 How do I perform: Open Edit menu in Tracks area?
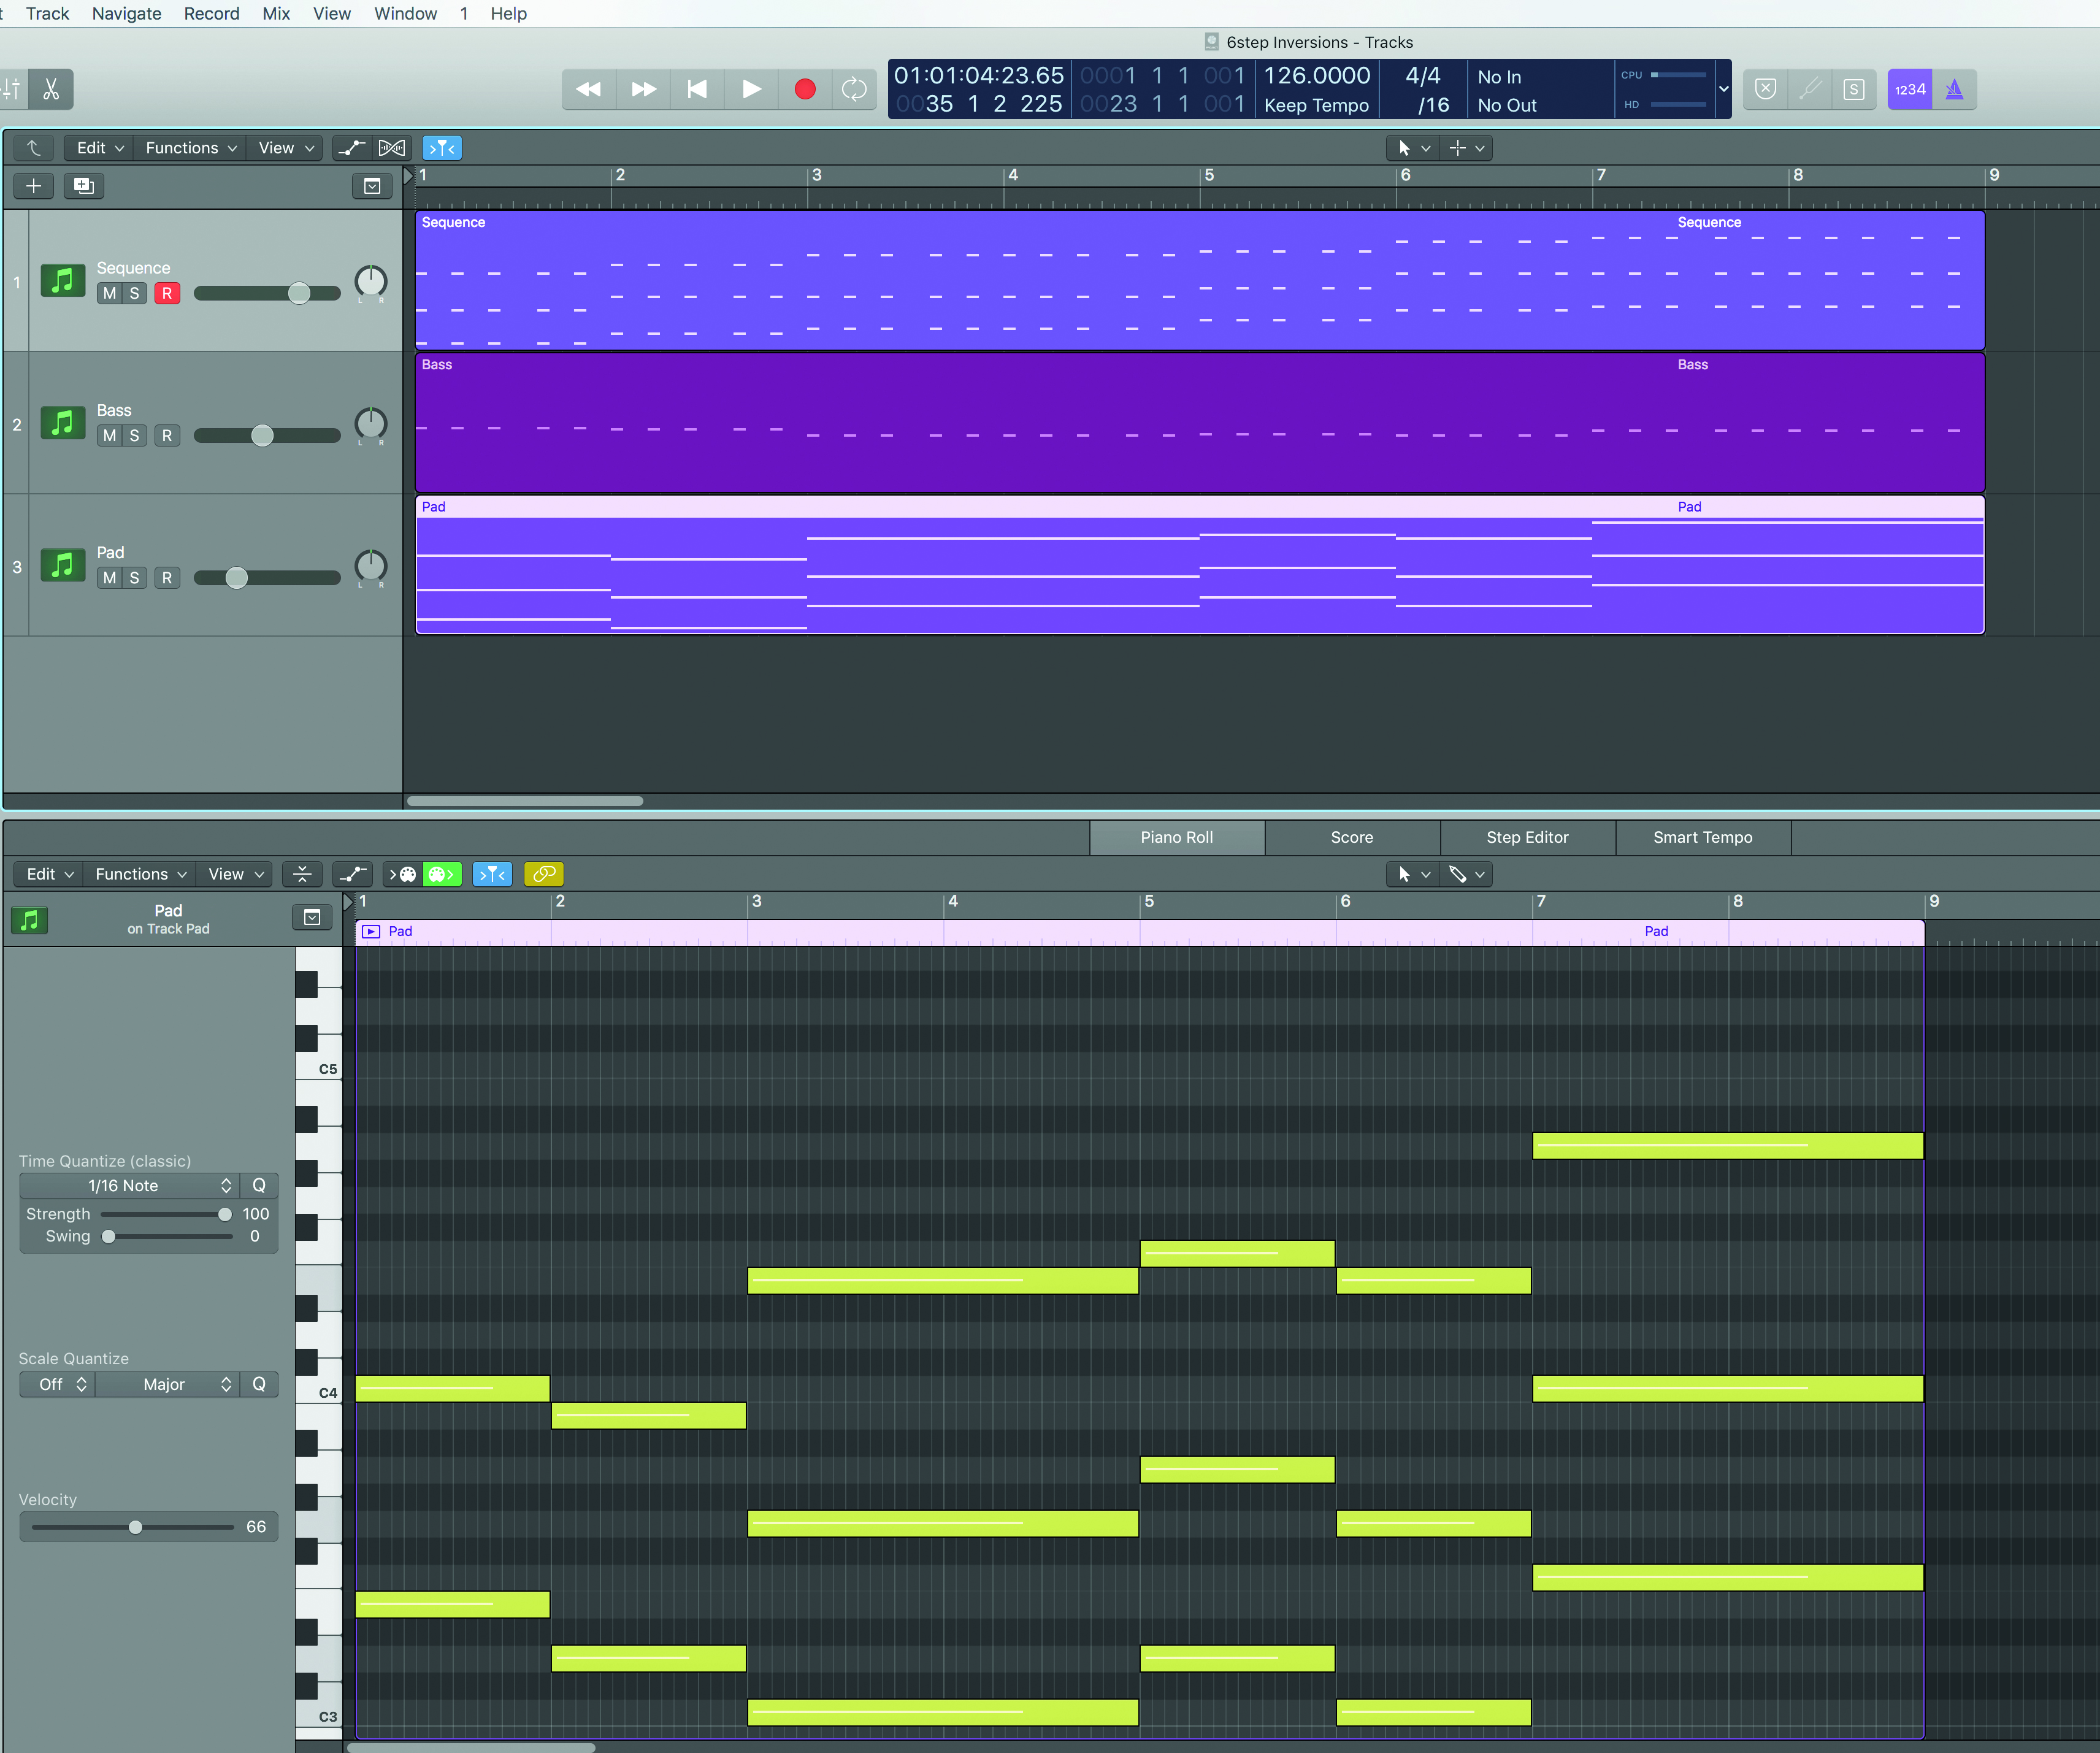click(99, 148)
